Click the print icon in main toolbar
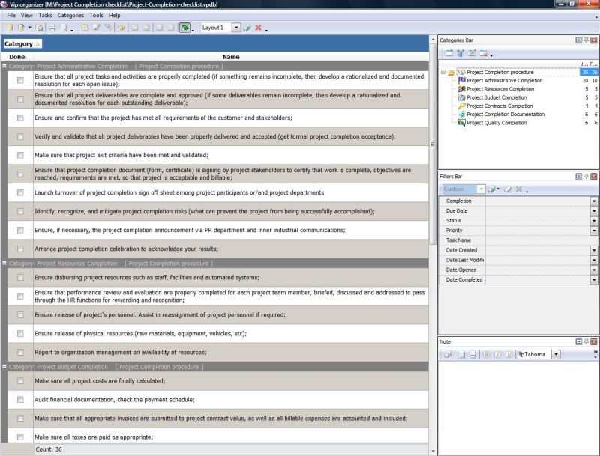The image size is (600, 456). point(52,28)
